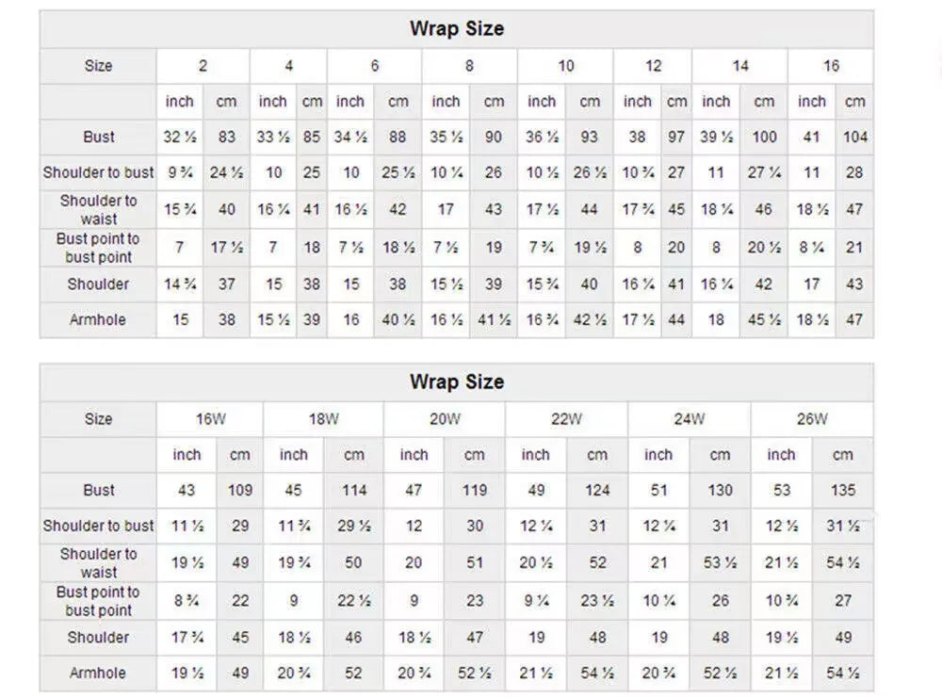942x698 pixels.
Task: Click the 18W size column header
Action: pyautogui.click(x=323, y=418)
